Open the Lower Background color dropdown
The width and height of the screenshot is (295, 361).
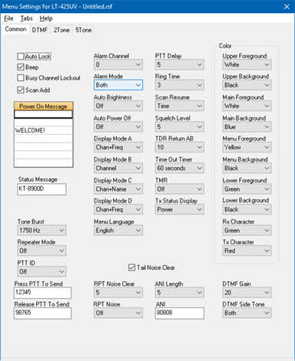click(x=247, y=209)
